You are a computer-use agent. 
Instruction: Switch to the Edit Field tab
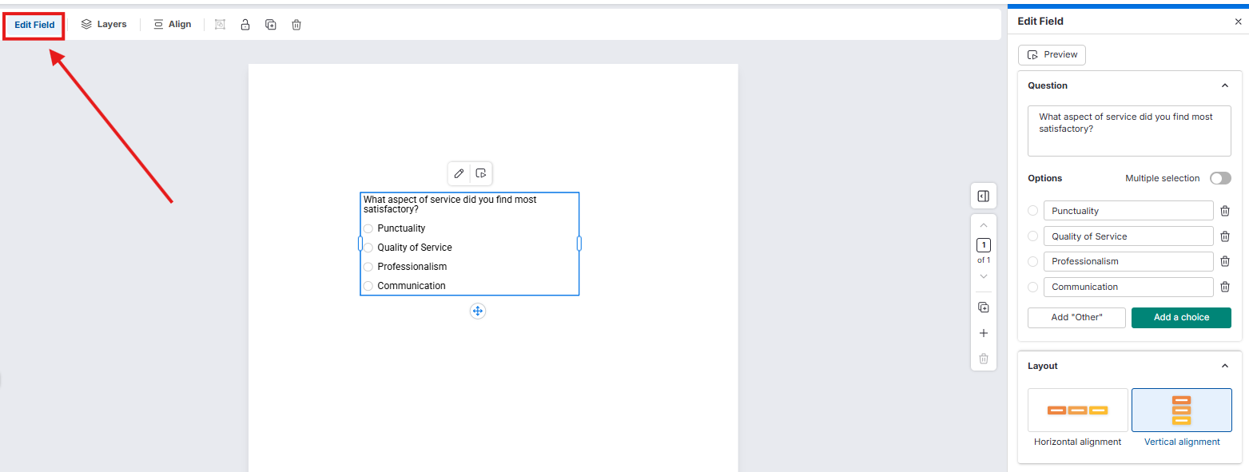pyautogui.click(x=33, y=25)
